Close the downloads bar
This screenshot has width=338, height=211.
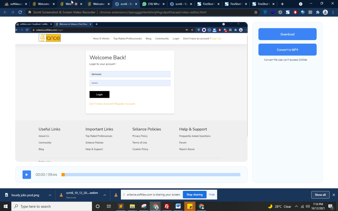pos(334,195)
